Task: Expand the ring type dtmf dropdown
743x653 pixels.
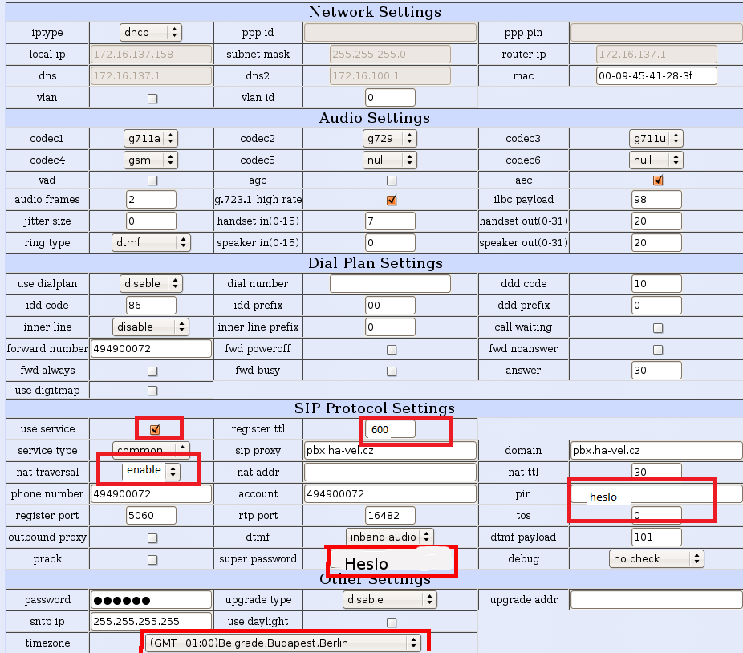Action: tap(151, 242)
